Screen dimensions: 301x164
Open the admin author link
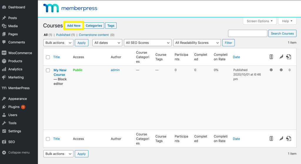[x=115, y=70]
